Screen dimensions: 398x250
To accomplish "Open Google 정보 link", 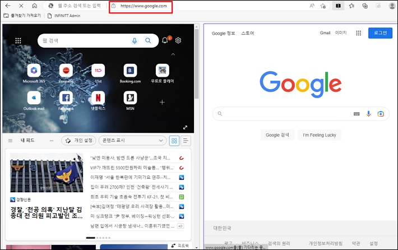I will pyautogui.click(x=223, y=33).
